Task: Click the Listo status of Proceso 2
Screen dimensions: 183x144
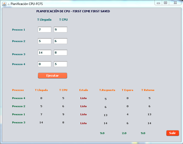Action: tap(83, 106)
